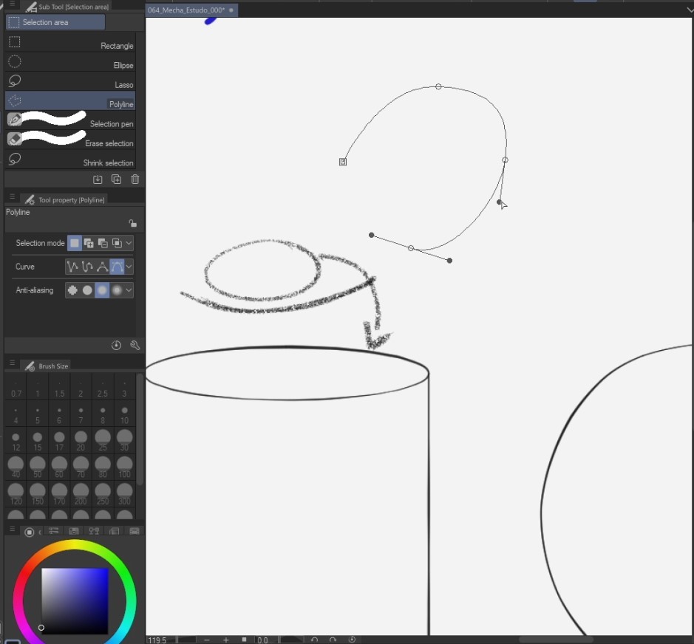Screen dimensions: 694x644
Task: Click the fit-to-screen square icon
Action: click(244, 640)
